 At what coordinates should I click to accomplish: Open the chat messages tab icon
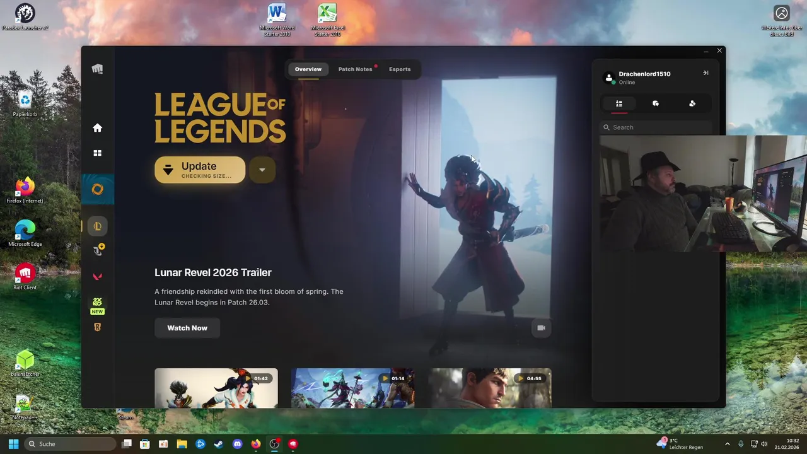coord(656,103)
